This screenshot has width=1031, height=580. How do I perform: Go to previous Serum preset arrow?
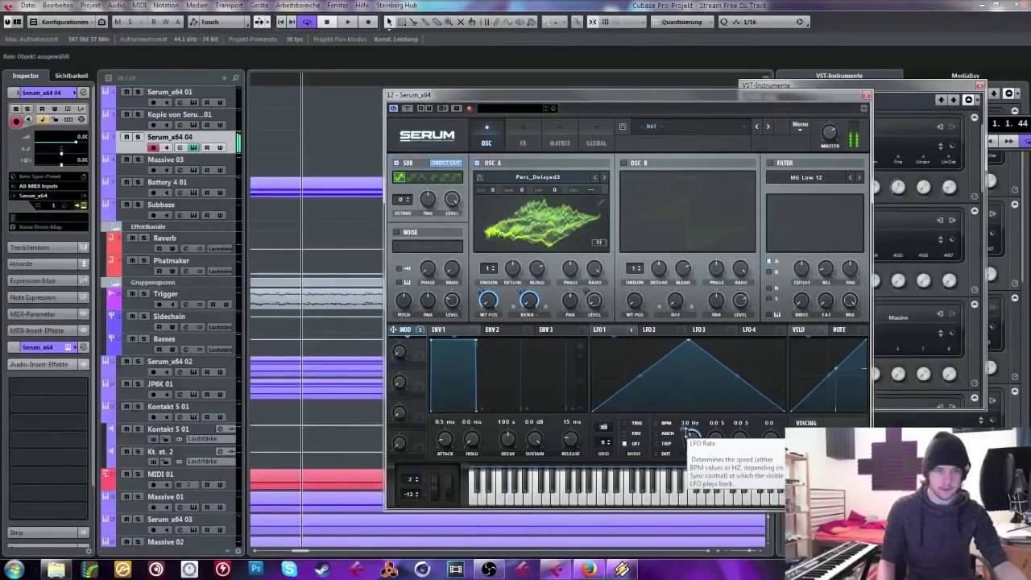pos(756,126)
